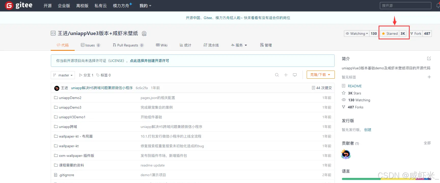This screenshot has width=440, height=183.
Task: Open the 44 次提交 commits link
Action: 322,88
